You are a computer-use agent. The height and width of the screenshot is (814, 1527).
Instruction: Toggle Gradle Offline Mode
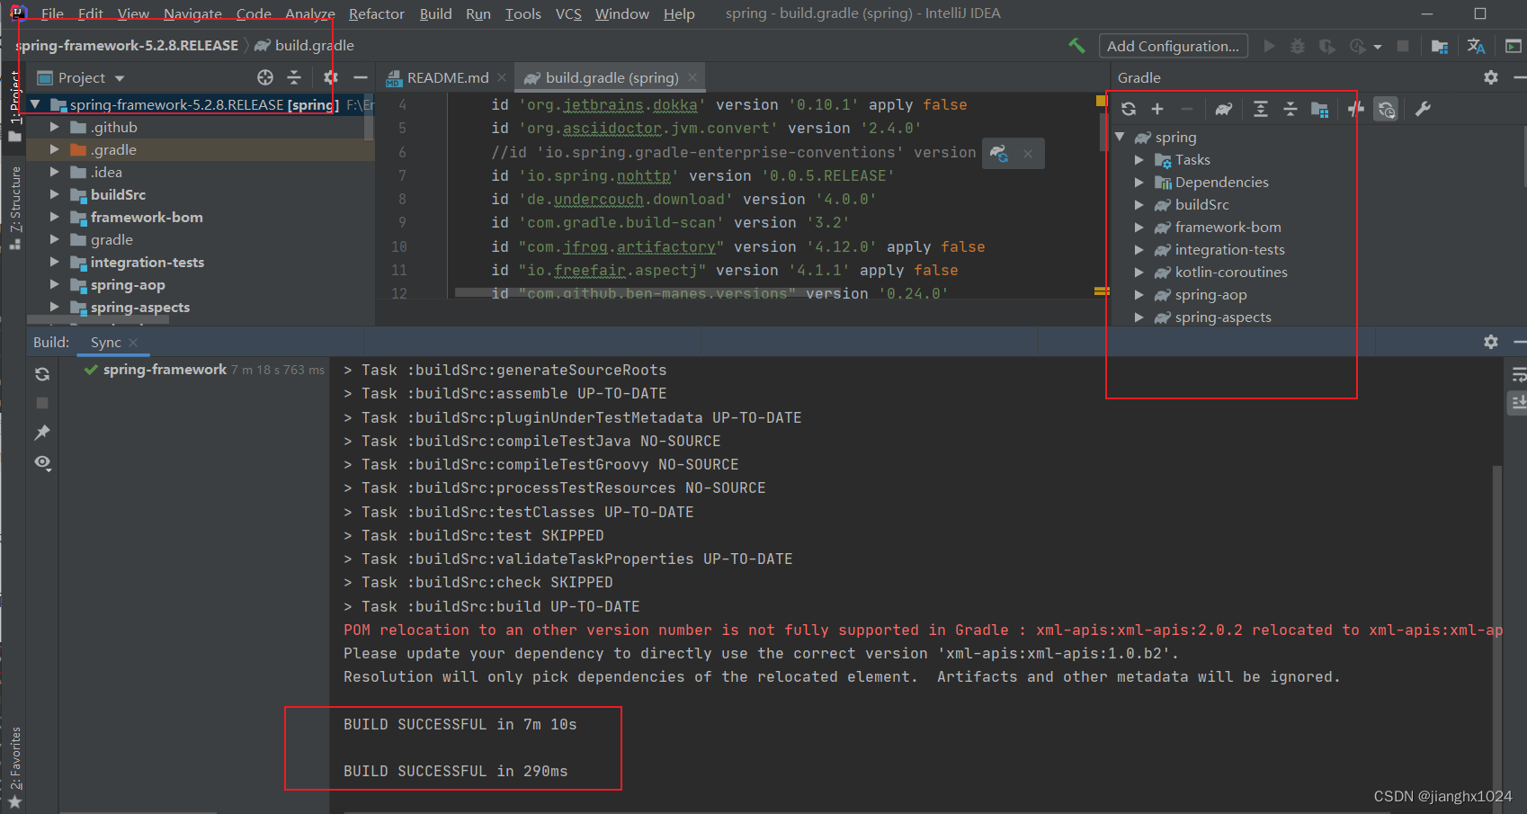[1356, 109]
